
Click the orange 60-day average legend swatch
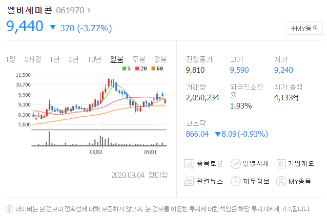pyautogui.click(x=153, y=69)
